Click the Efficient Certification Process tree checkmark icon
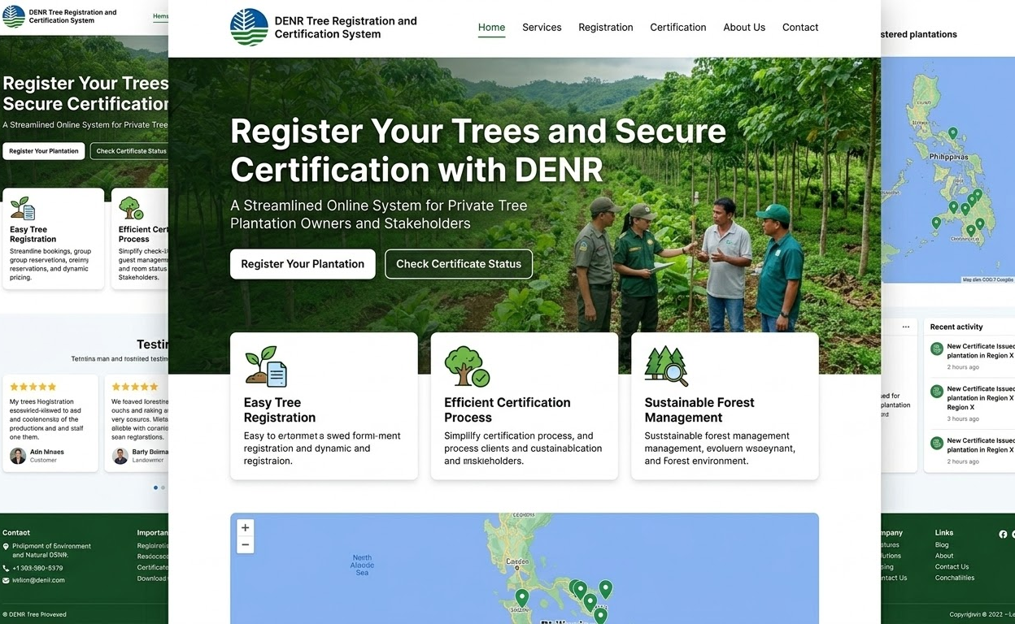The width and height of the screenshot is (1015, 624). [x=467, y=366]
